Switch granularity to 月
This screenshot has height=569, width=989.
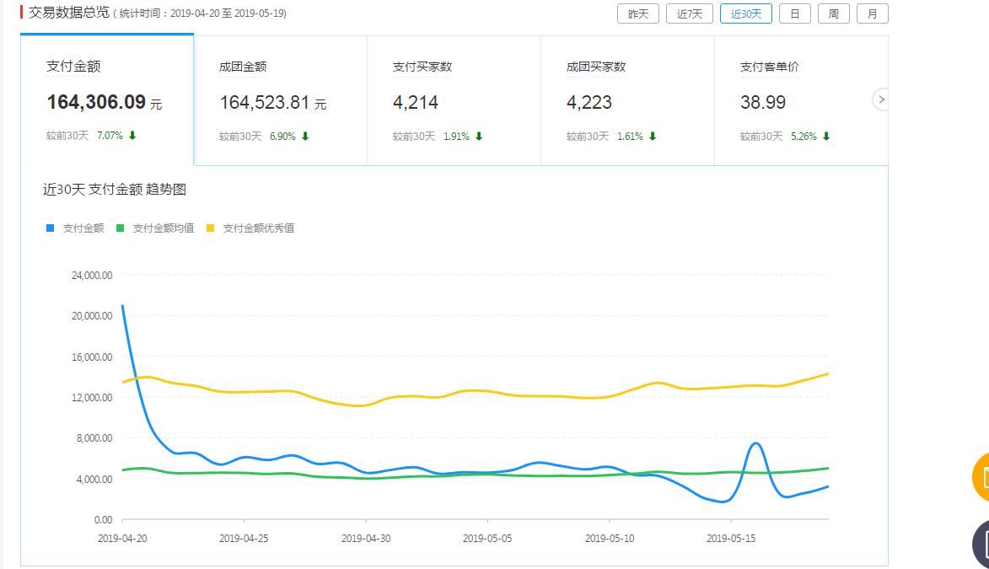873,13
